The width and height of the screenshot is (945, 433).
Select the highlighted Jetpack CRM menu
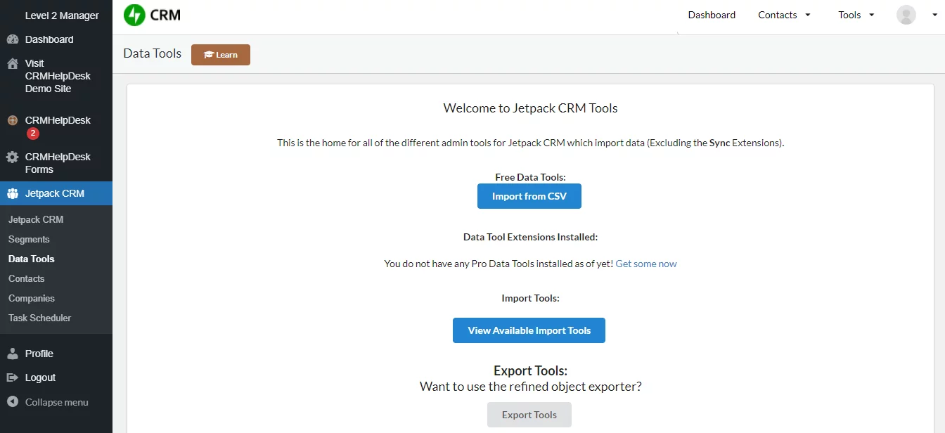click(56, 193)
